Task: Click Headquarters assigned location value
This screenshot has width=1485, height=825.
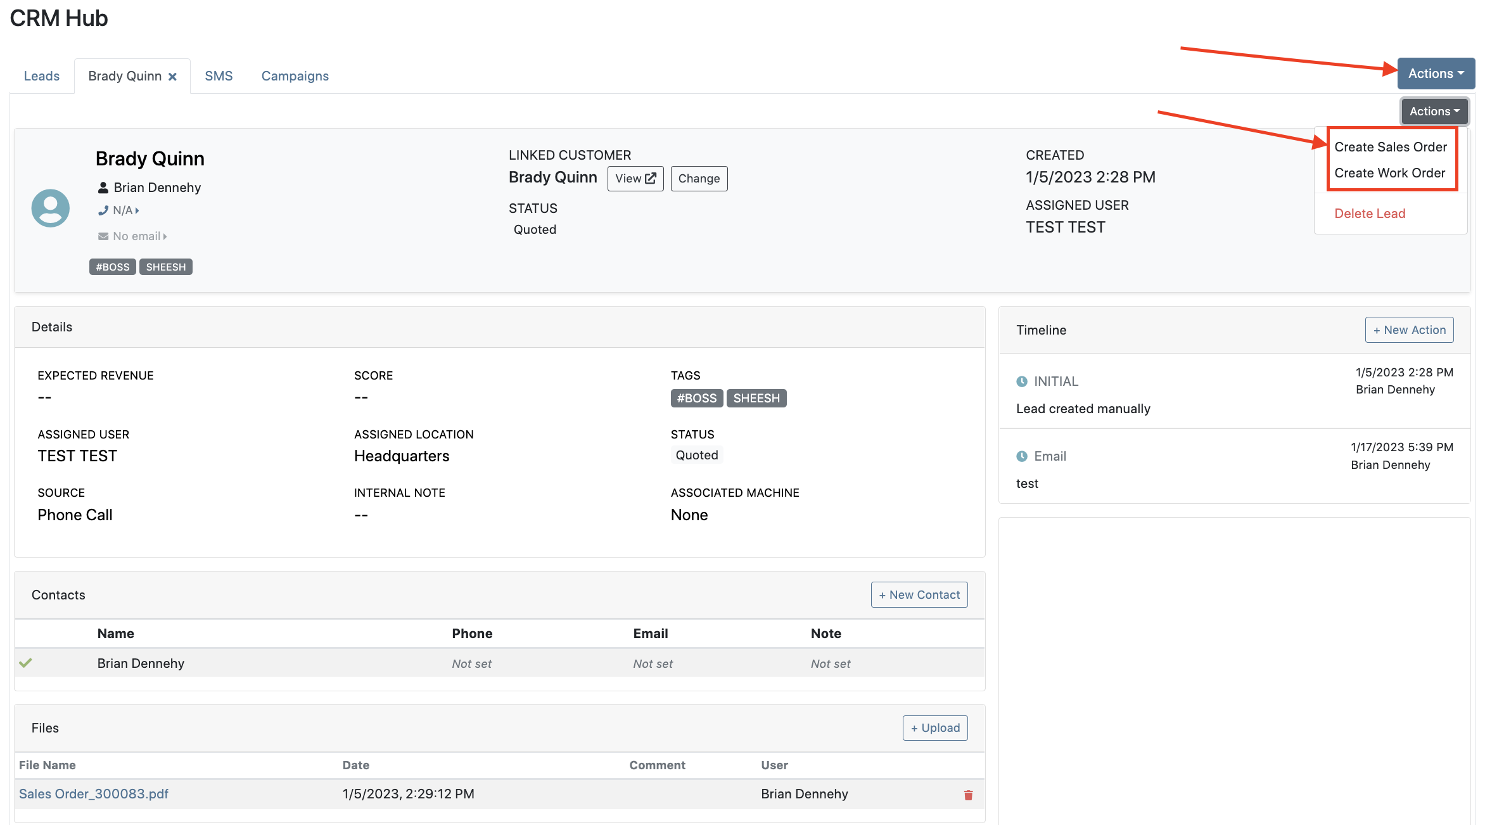Action: 402,456
